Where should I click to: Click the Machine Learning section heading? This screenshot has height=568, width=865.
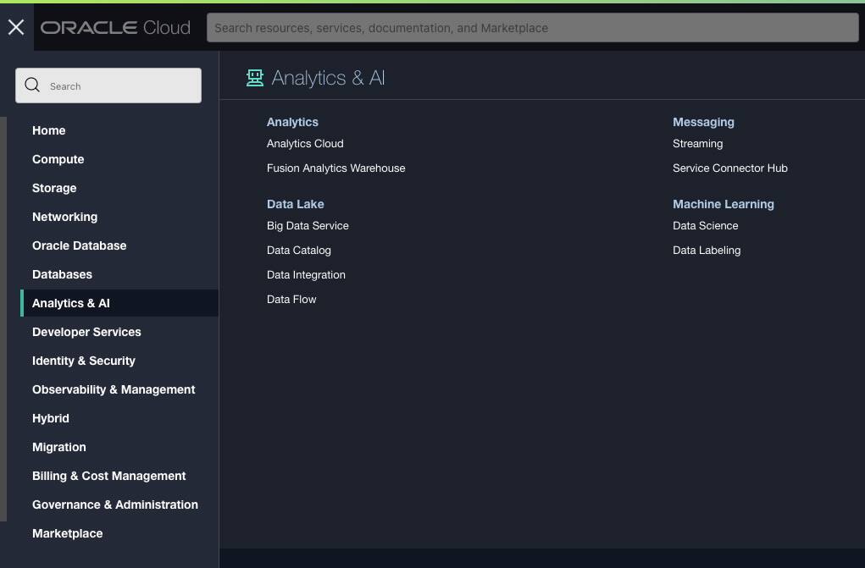(724, 204)
